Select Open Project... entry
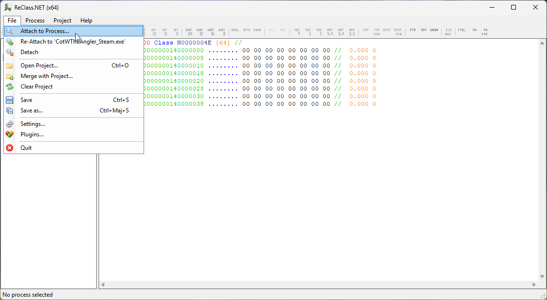The width and height of the screenshot is (547, 300). click(74, 66)
